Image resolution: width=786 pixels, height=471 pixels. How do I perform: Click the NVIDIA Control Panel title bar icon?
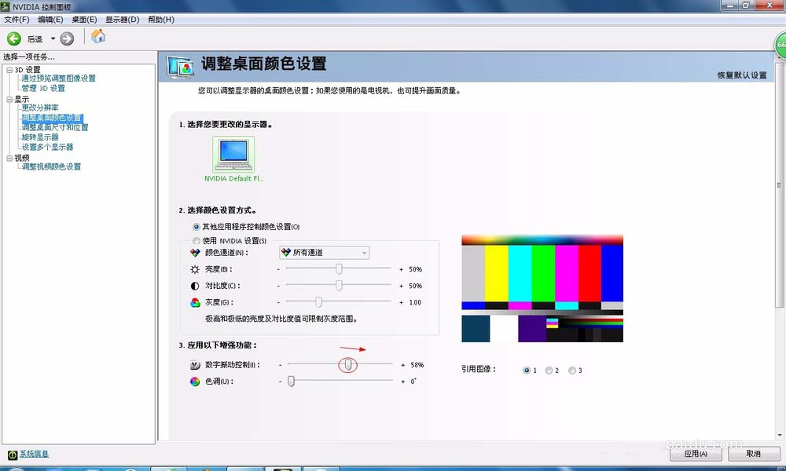5,6
